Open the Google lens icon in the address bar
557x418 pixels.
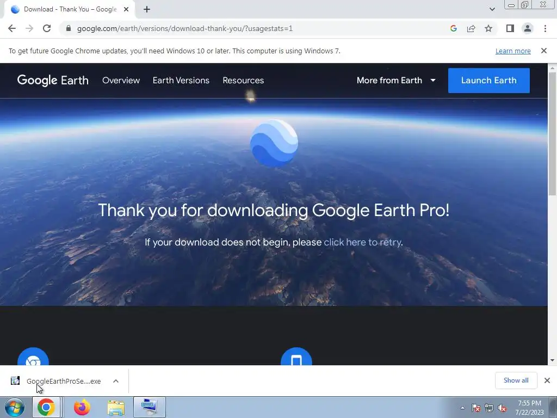coord(453,28)
